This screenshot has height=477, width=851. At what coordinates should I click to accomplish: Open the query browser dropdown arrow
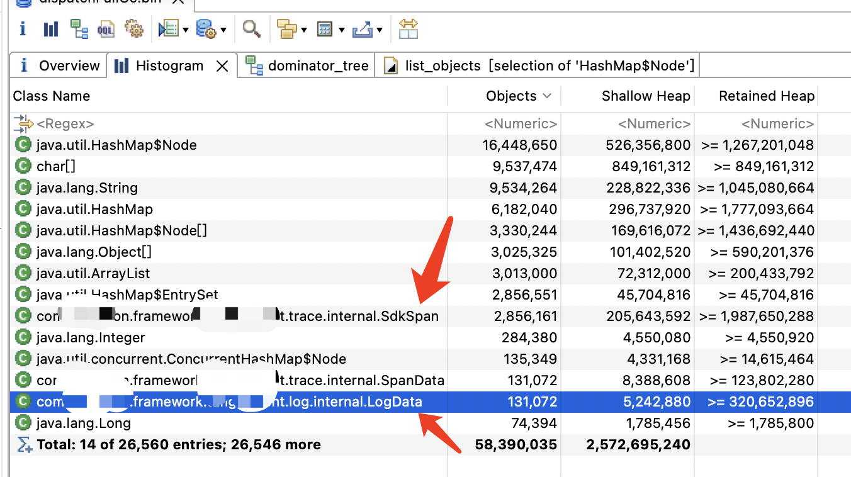point(223,30)
